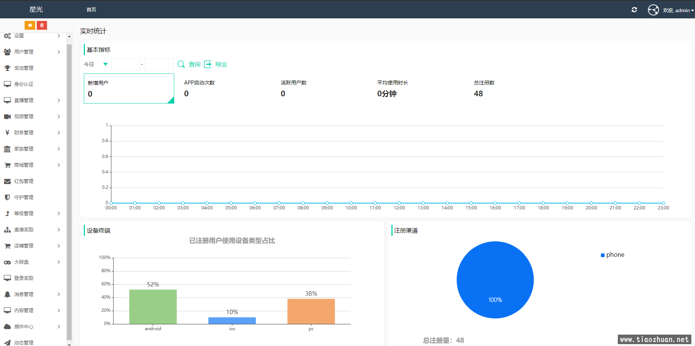Click the 直播管理 monitor icon
The height and width of the screenshot is (346, 695).
7,100
